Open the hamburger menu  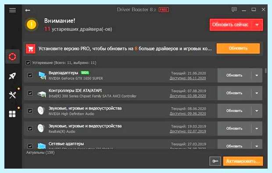point(12,10)
